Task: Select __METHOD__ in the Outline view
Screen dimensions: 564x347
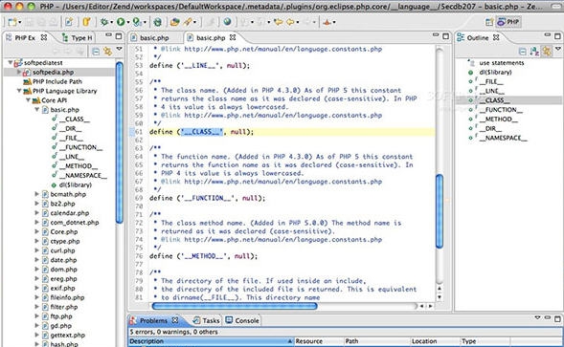Action: click(x=499, y=119)
